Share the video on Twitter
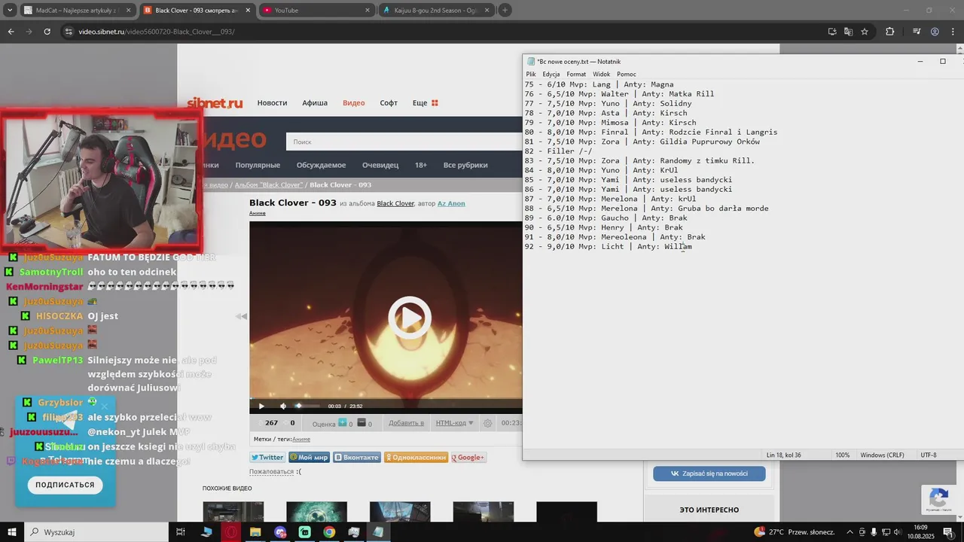The height and width of the screenshot is (542, 964). click(267, 457)
